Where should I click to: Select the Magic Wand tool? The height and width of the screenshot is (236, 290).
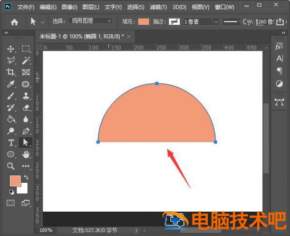(26, 61)
